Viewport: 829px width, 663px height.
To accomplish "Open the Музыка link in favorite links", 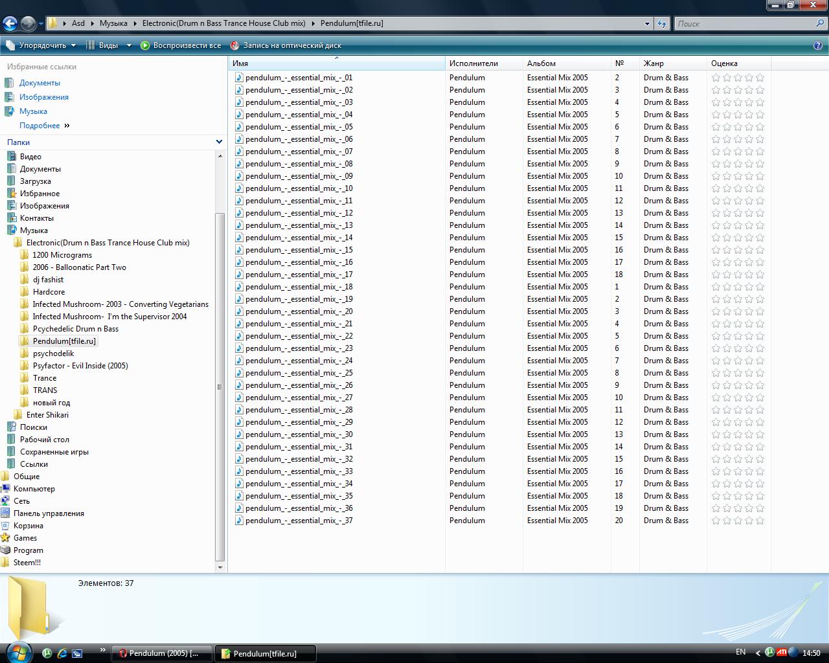I will [x=33, y=111].
